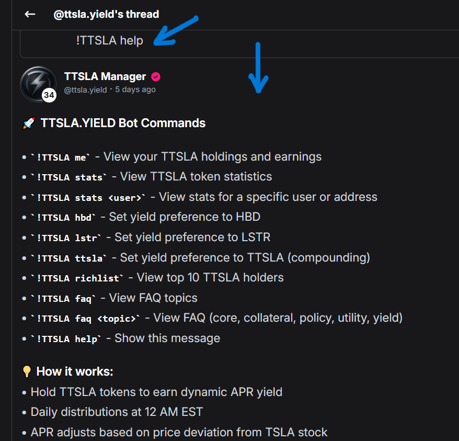Click the pink verified checkmark badge
Image resolution: width=459 pixels, height=441 pixels.
pos(155,76)
